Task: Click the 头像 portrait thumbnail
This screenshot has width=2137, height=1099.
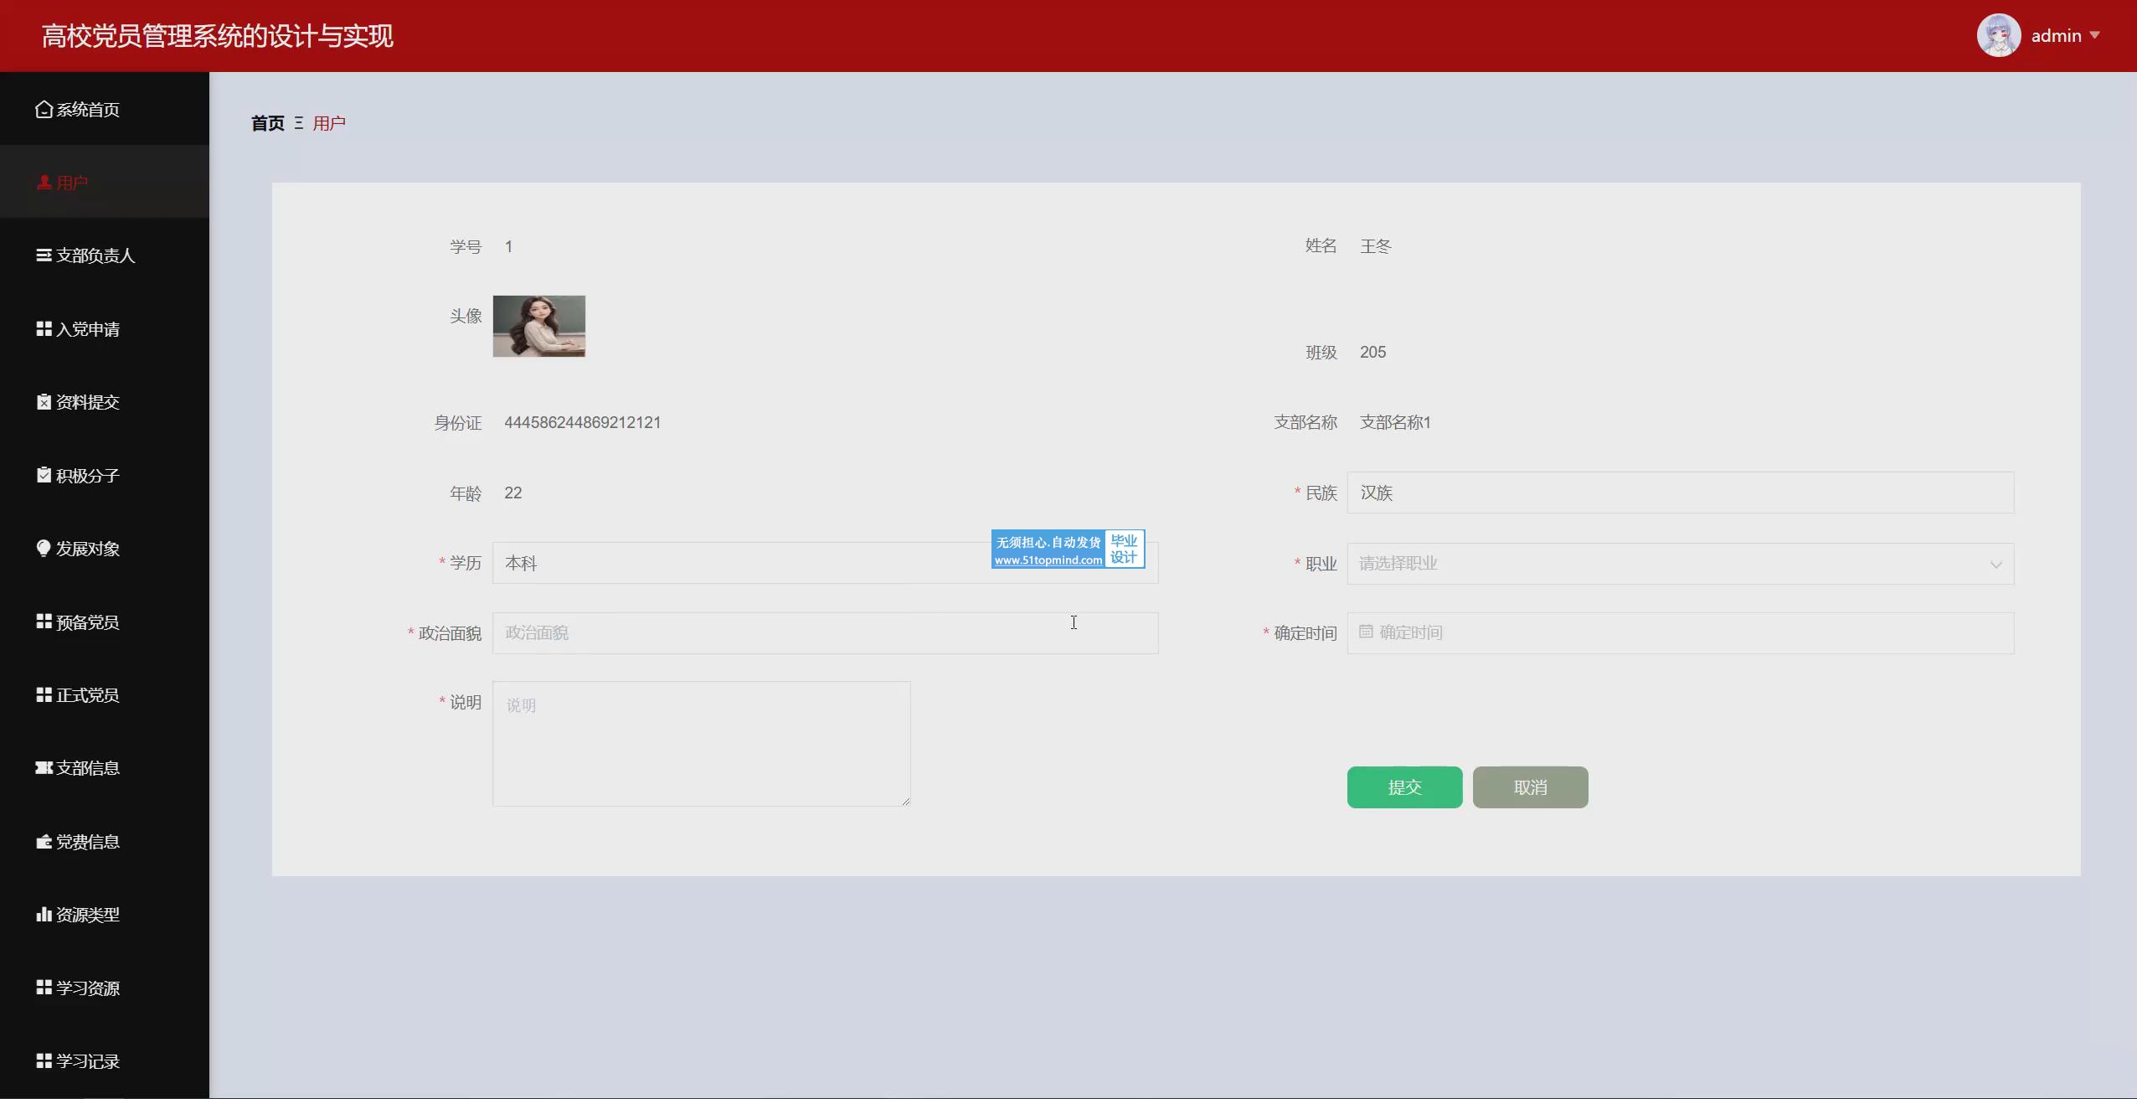Action: point(538,326)
